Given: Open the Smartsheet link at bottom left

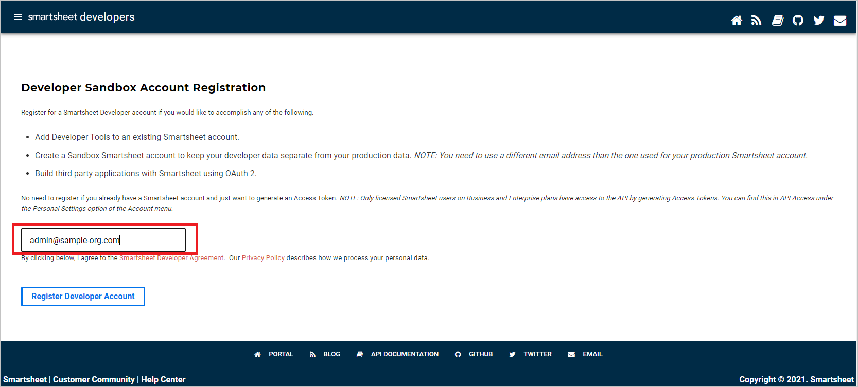Looking at the screenshot, I should point(25,380).
